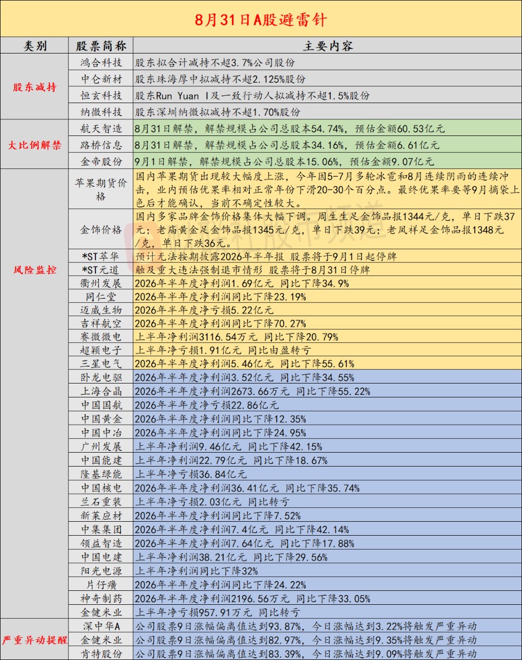Select the 股票简称 column header
The image size is (522, 660).
(x=101, y=46)
